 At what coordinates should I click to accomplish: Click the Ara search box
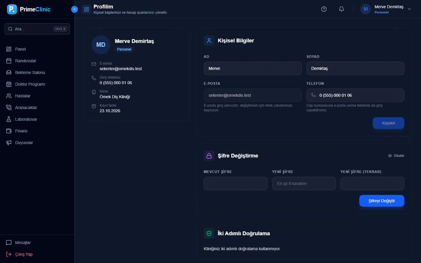point(37,29)
